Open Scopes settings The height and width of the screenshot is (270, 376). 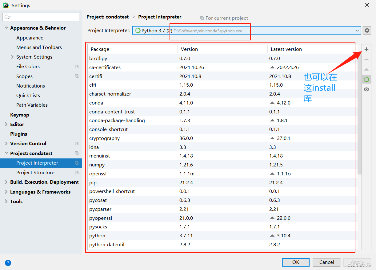pyautogui.click(x=24, y=76)
